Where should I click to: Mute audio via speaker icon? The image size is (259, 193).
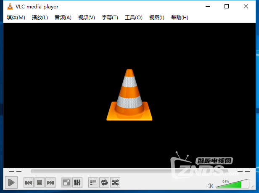point(210,186)
